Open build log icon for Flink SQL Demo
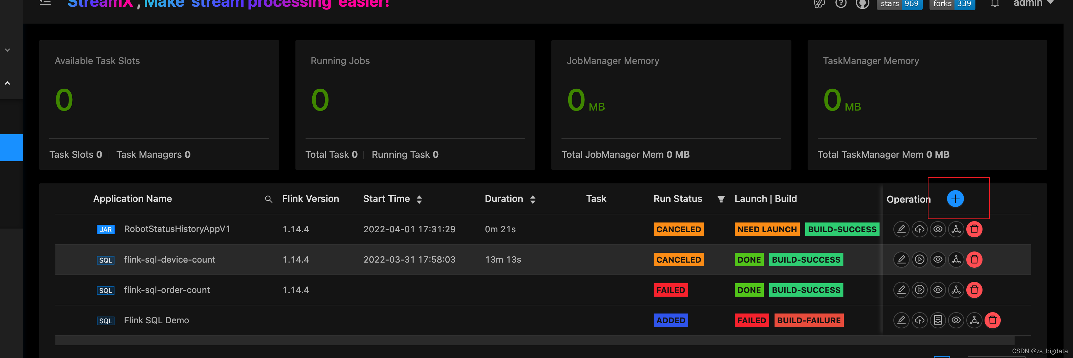 938,320
